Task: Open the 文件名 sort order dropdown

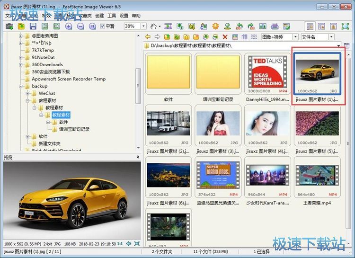Action: (x=331, y=37)
